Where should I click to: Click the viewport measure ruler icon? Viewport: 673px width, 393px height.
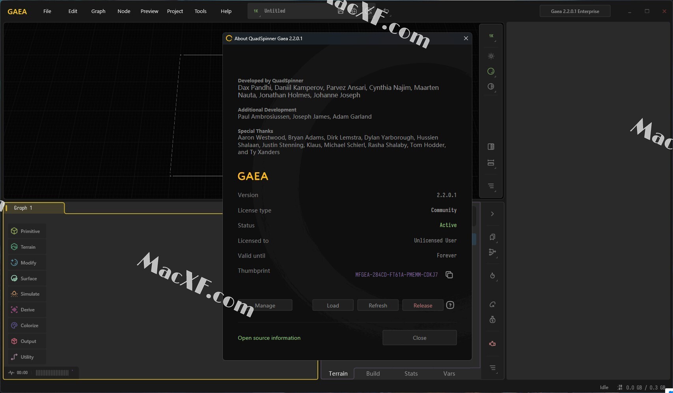point(491,163)
